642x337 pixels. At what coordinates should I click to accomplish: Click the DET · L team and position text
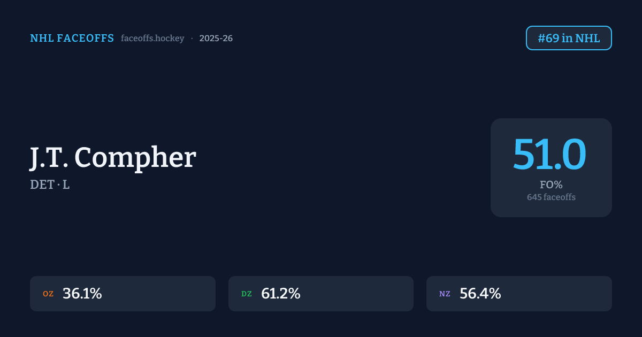pyautogui.click(x=50, y=185)
